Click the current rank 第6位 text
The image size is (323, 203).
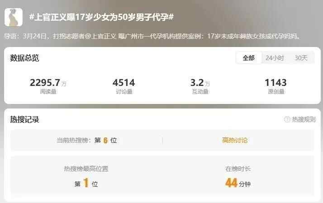(x=106, y=141)
